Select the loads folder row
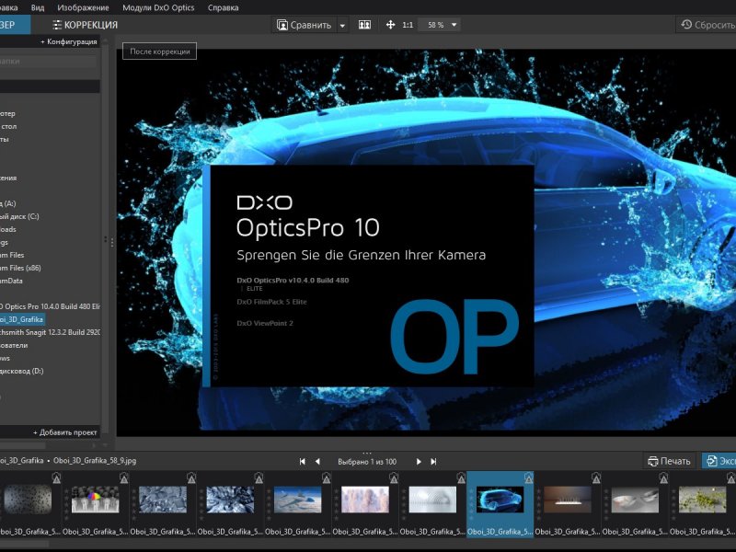This screenshot has height=552, width=736. point(8,229)
